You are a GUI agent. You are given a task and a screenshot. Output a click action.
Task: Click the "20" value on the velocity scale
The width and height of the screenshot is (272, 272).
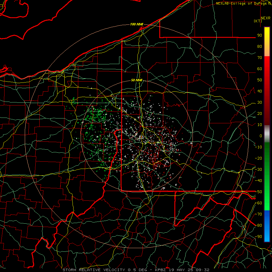[260, 113]
